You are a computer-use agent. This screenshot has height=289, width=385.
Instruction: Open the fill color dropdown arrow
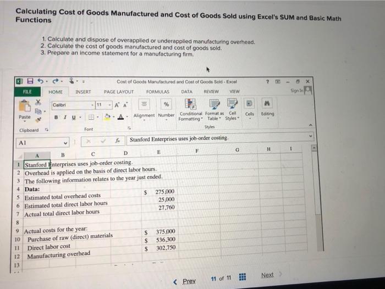pyautogui.click(x=113, y=116)
